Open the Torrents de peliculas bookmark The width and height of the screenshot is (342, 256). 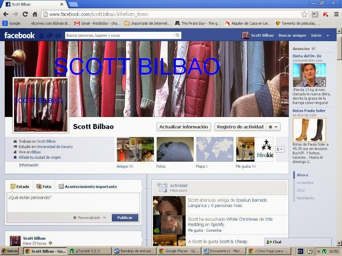click(298, 23)
